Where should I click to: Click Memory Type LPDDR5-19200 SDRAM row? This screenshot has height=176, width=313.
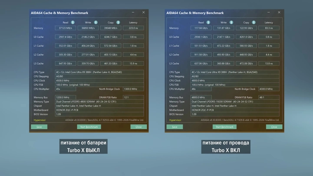(x=235, y=101)
